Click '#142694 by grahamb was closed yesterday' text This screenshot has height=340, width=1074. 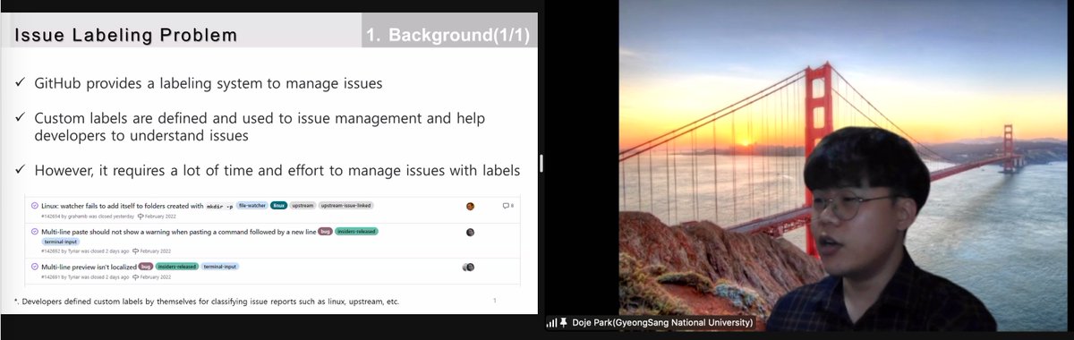tap(88, 217)
